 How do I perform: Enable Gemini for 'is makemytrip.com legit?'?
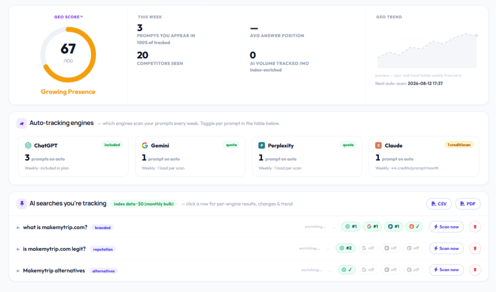[x=368, y=248]
